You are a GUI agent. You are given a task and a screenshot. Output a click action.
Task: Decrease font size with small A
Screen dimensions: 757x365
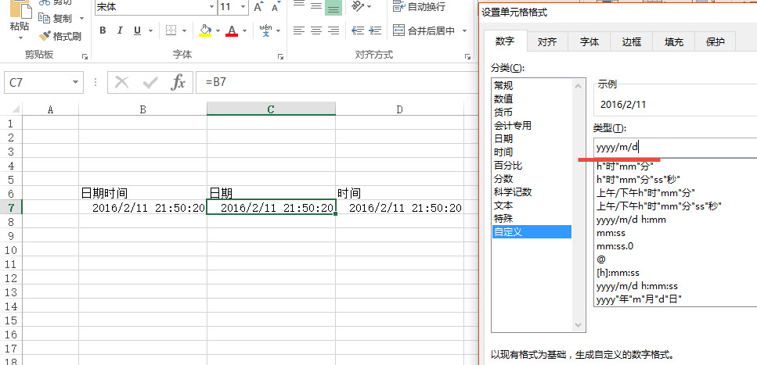point(276,7)
